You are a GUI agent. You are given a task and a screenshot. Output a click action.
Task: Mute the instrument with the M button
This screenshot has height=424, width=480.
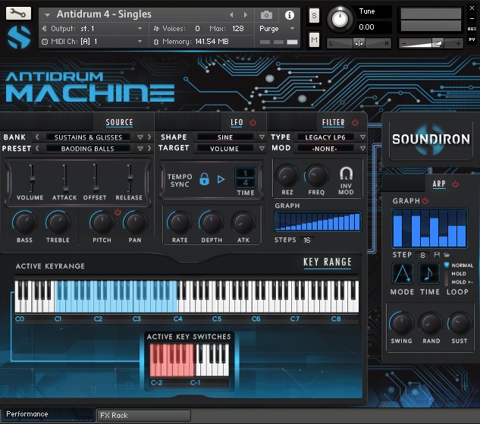click(314, 39)
